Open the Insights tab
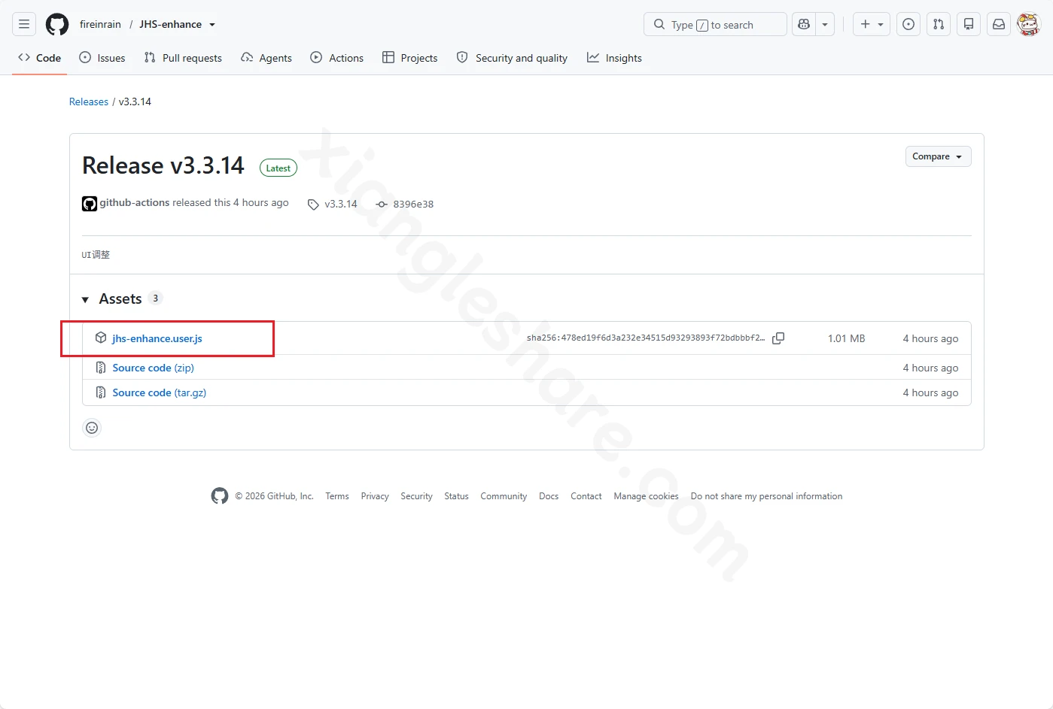Screen dimensions: 1053x709 coord(615,58)
